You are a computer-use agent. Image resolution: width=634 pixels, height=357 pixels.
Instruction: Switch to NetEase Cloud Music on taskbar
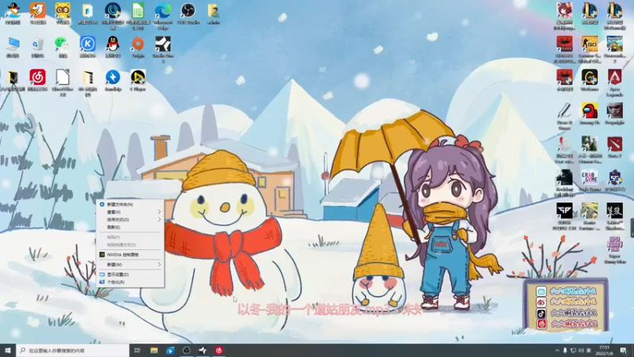click(x=219, y=351)
